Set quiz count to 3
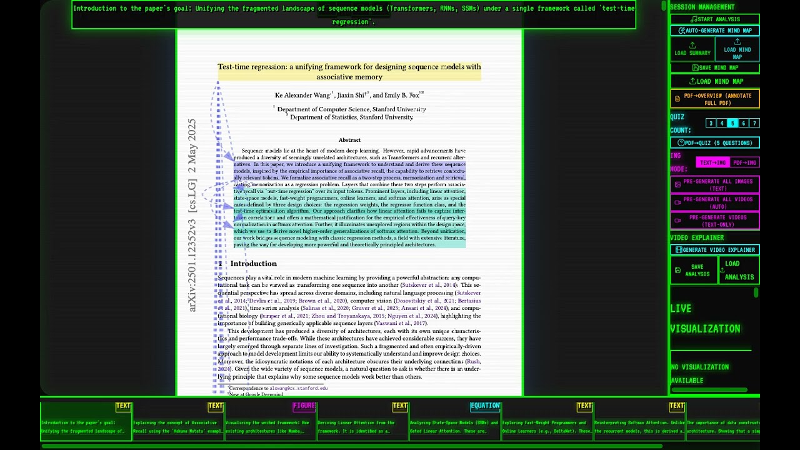This screenshot has width=800, height=450. click(x=711, y=123)
